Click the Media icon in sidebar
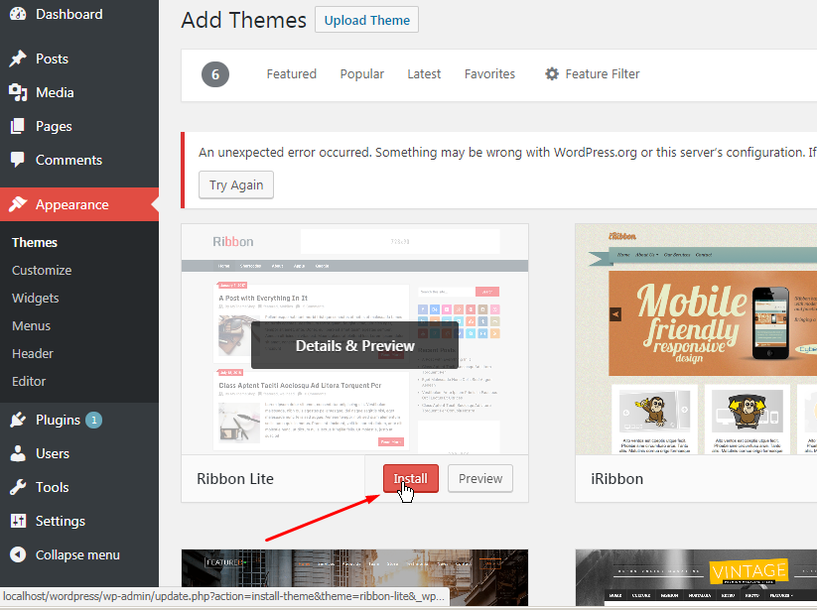817x610 pixels. [18, 92]
